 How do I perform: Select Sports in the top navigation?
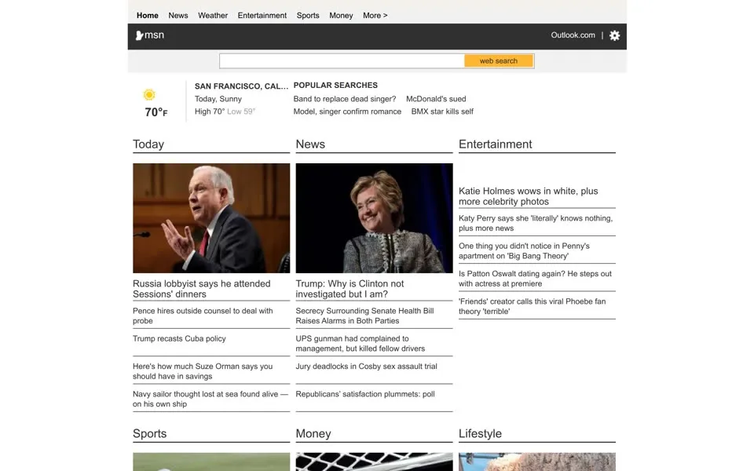point(308,16)
